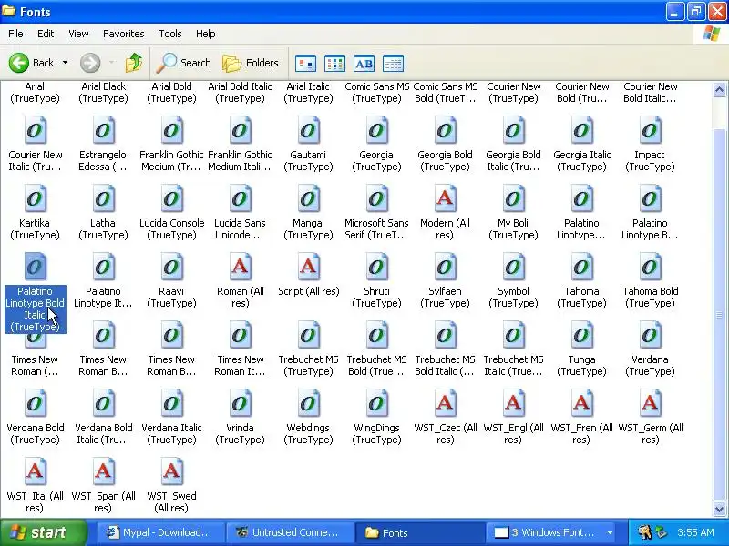The height and width of the screenshot is (546, 729).
Task: Select the Verdana (TrueType) font icon
Action: [x=650, y=335]
